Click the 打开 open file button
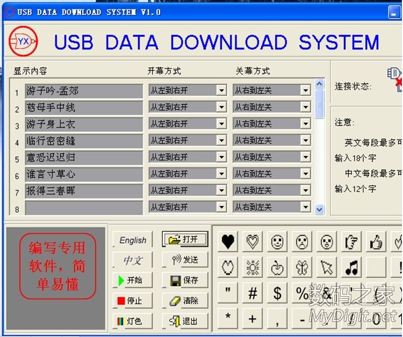Viewport: 403px width, 337px height. [185, 239]
